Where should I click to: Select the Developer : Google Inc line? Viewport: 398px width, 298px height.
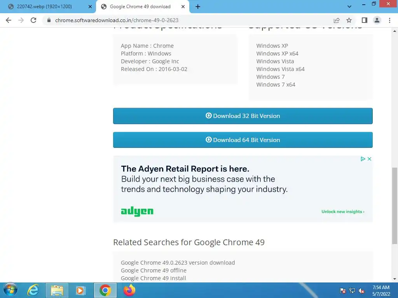(x=150, y=61)
